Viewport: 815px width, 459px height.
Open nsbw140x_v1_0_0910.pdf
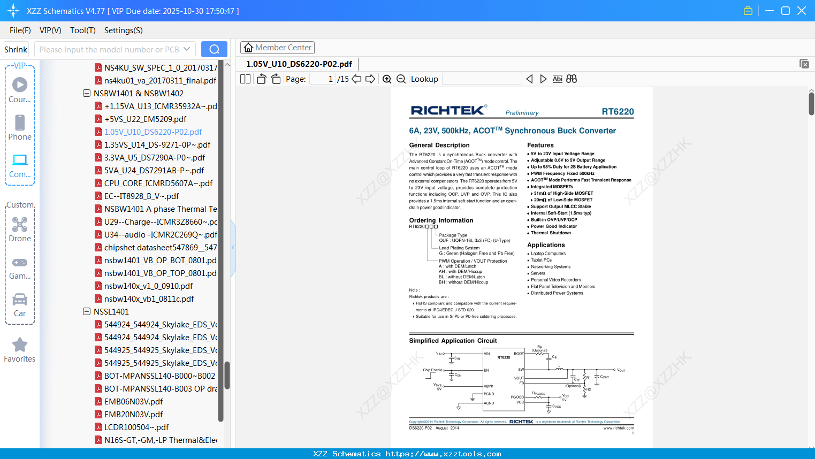tap(149, 286)
